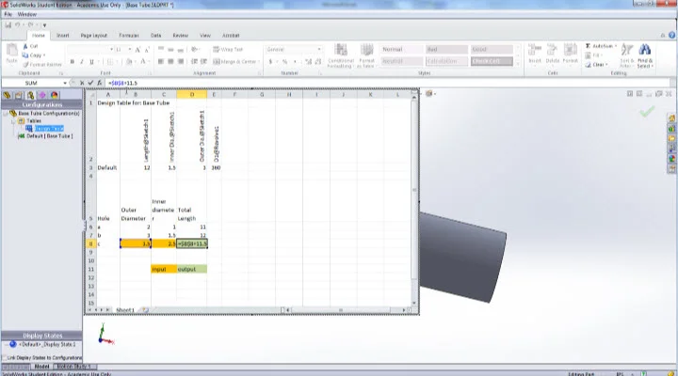Image resolution: width=678 pixels, height=376 pixels.
Task: Confirm formula with the Enter checkmark
Action: click(90, 83)
